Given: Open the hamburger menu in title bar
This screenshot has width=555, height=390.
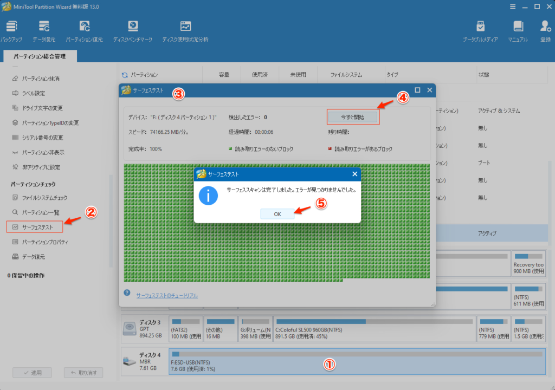Looking at the screenshot, I should coord(513,6).
